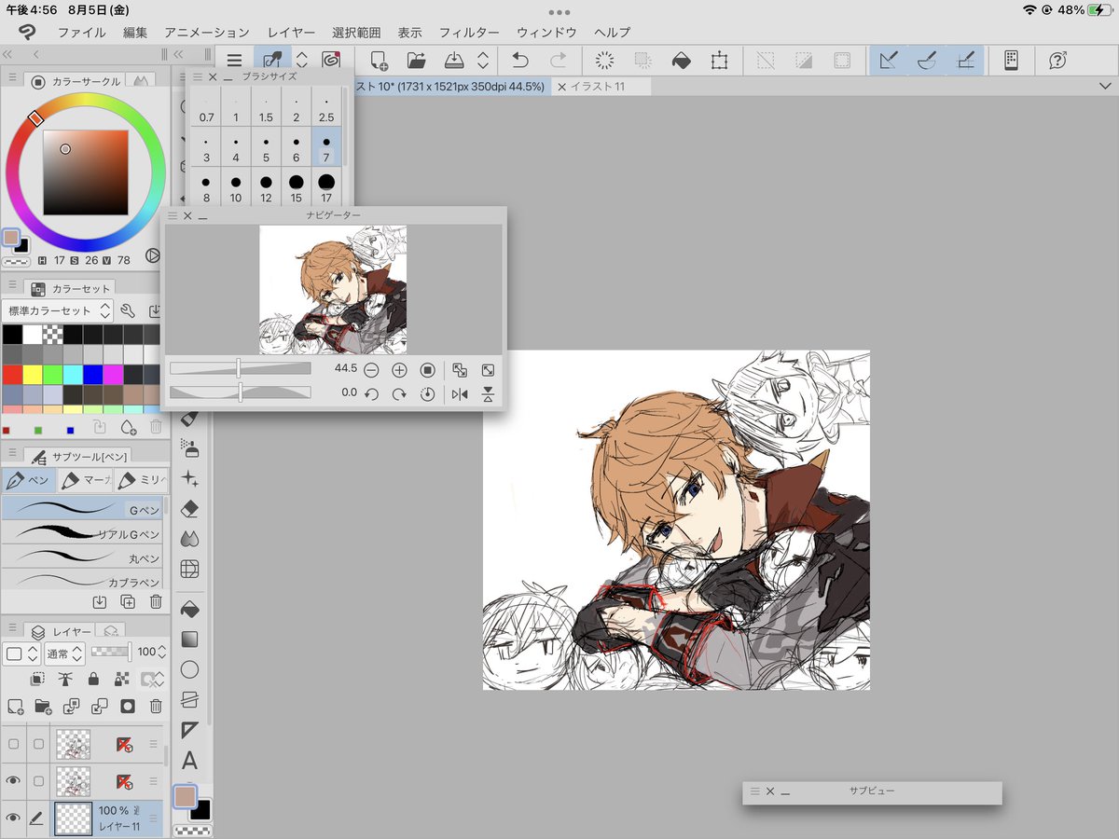Create a layer mask
This screenshot has height=839, width=1119.
pos(128,706)
